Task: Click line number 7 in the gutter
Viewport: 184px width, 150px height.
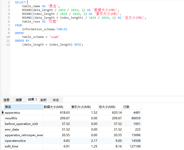Action: pos(9,25)
